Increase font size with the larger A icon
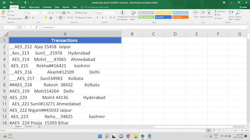The height and width of the screenshot is (140, 250). pyautogui.click(x=49, y=13)
